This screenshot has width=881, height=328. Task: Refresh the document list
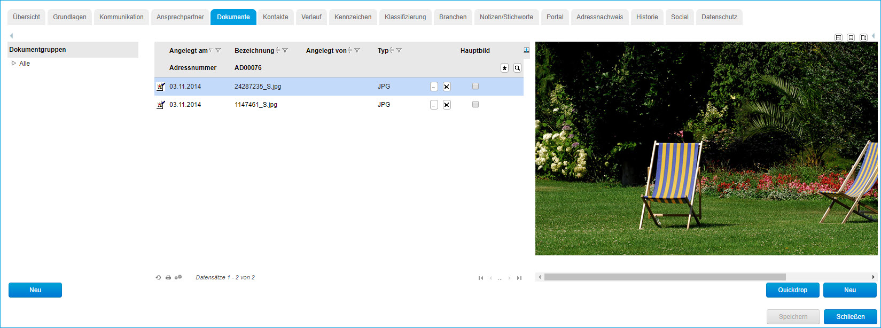click(158, 278)
